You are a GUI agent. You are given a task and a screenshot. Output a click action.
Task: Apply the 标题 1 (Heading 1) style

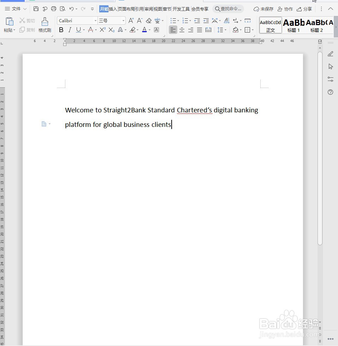(x=293, y=25)
